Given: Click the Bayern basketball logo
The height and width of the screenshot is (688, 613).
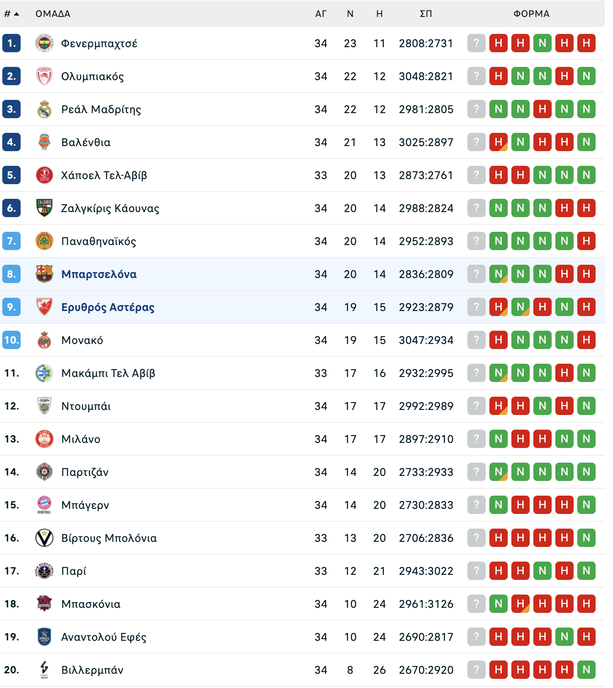Looking at the screenshot, I should point(44,505).
